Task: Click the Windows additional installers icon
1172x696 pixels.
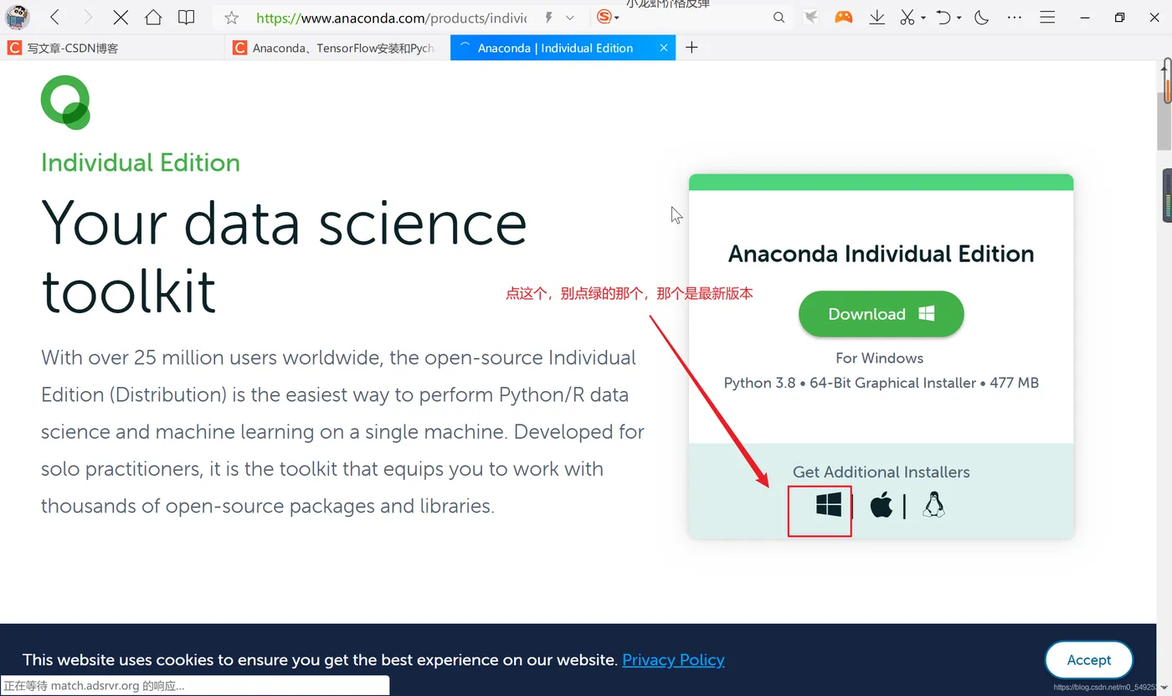Action: tap(828, 505)
